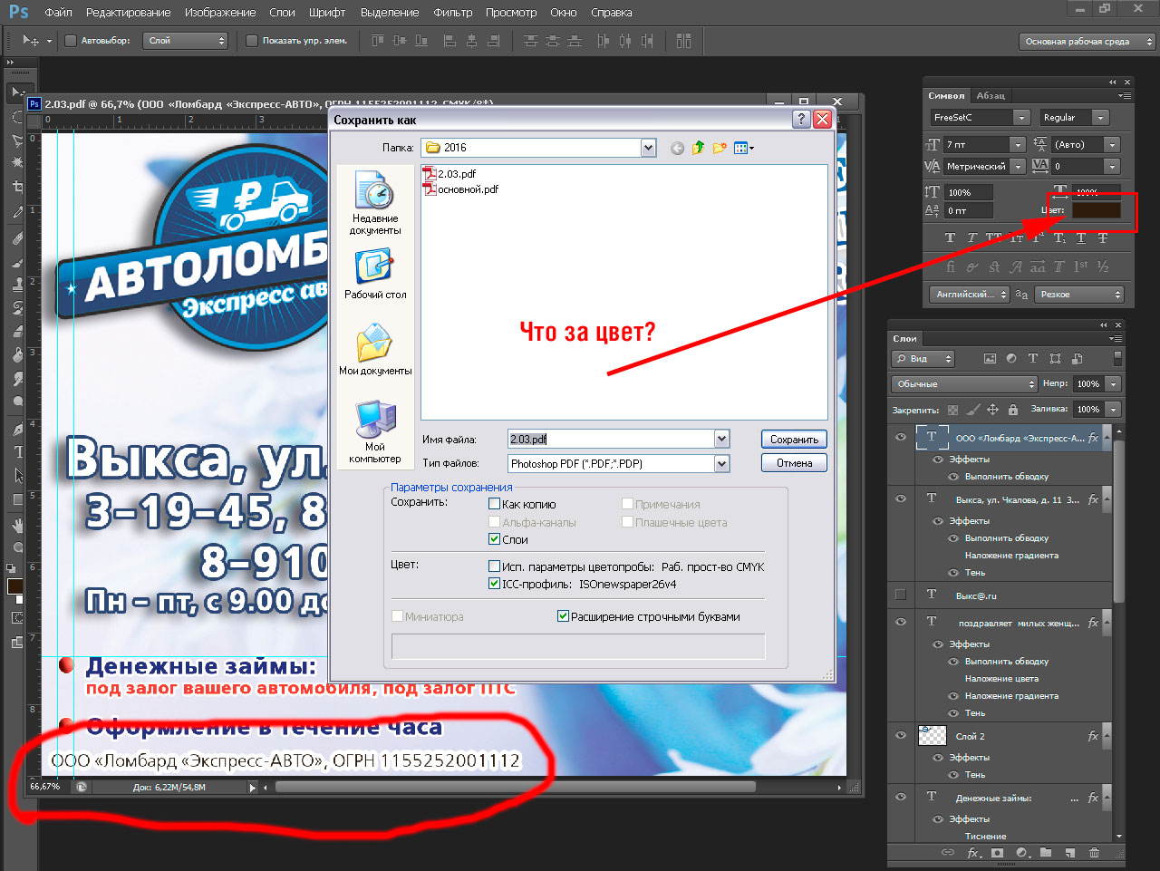Filter layers by adjustment type

tap(1011, 359)
